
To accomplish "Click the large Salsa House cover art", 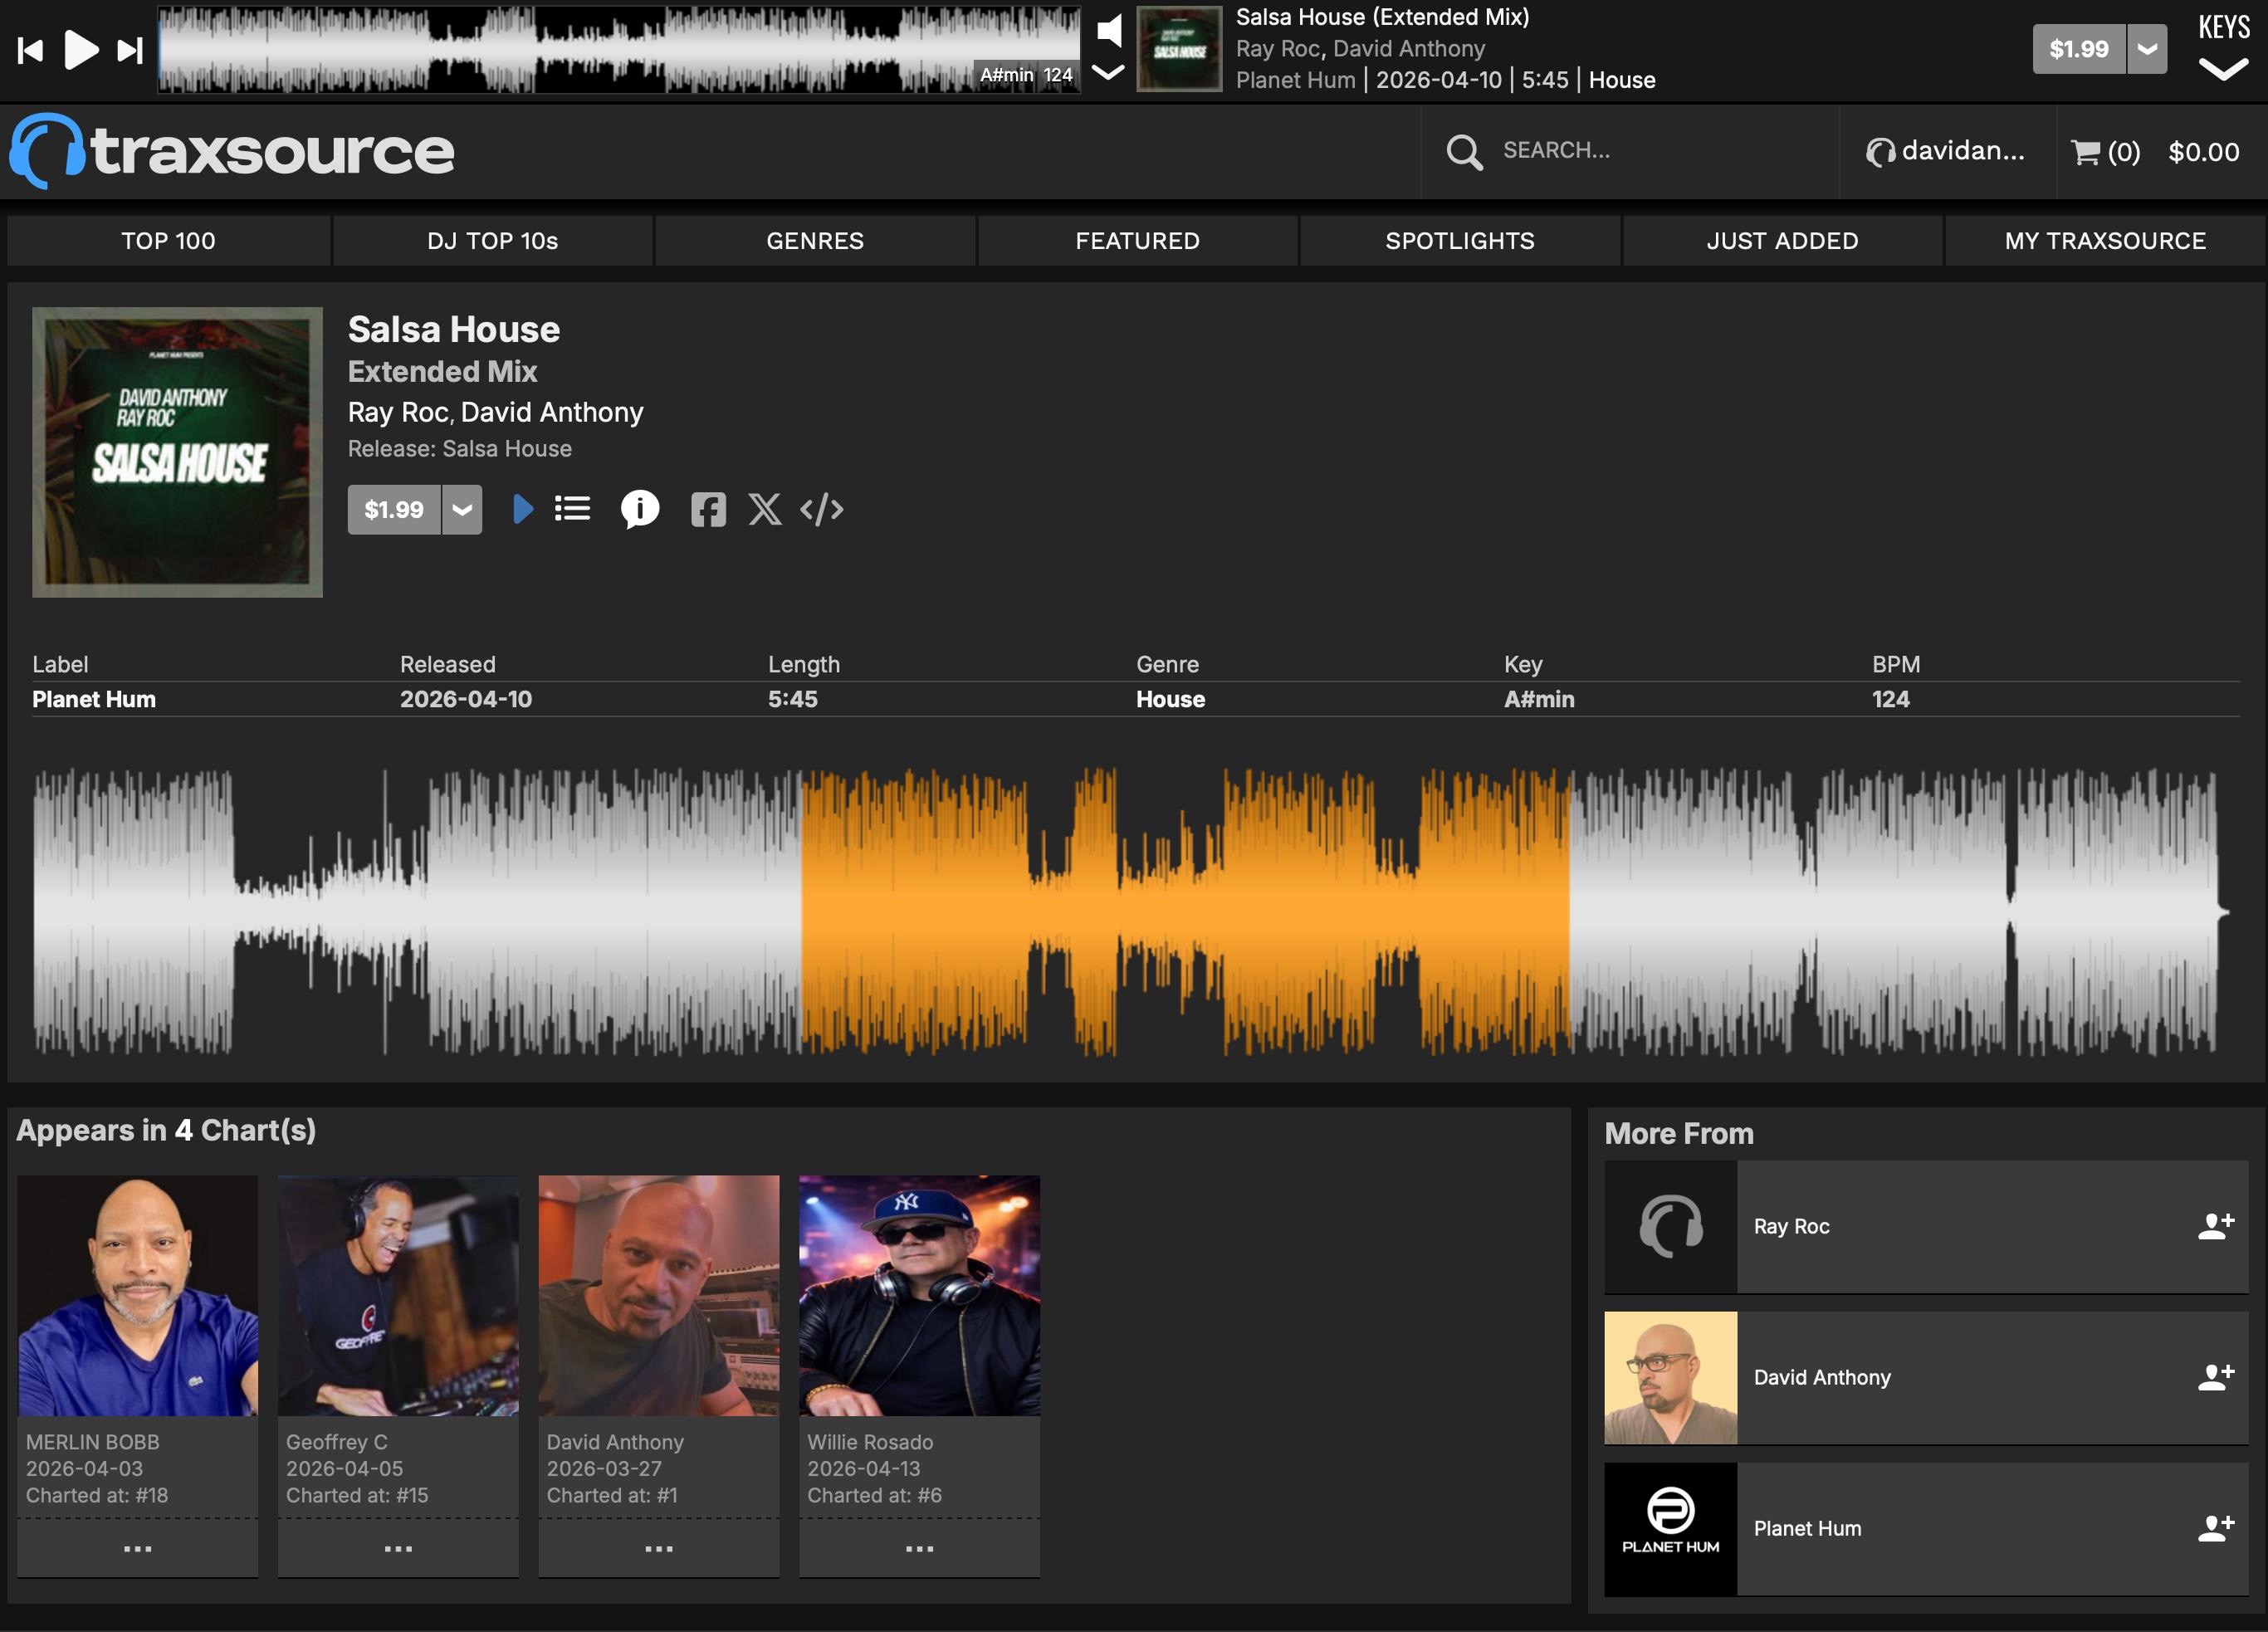I will pyautogui.click(x=177, y=452).
